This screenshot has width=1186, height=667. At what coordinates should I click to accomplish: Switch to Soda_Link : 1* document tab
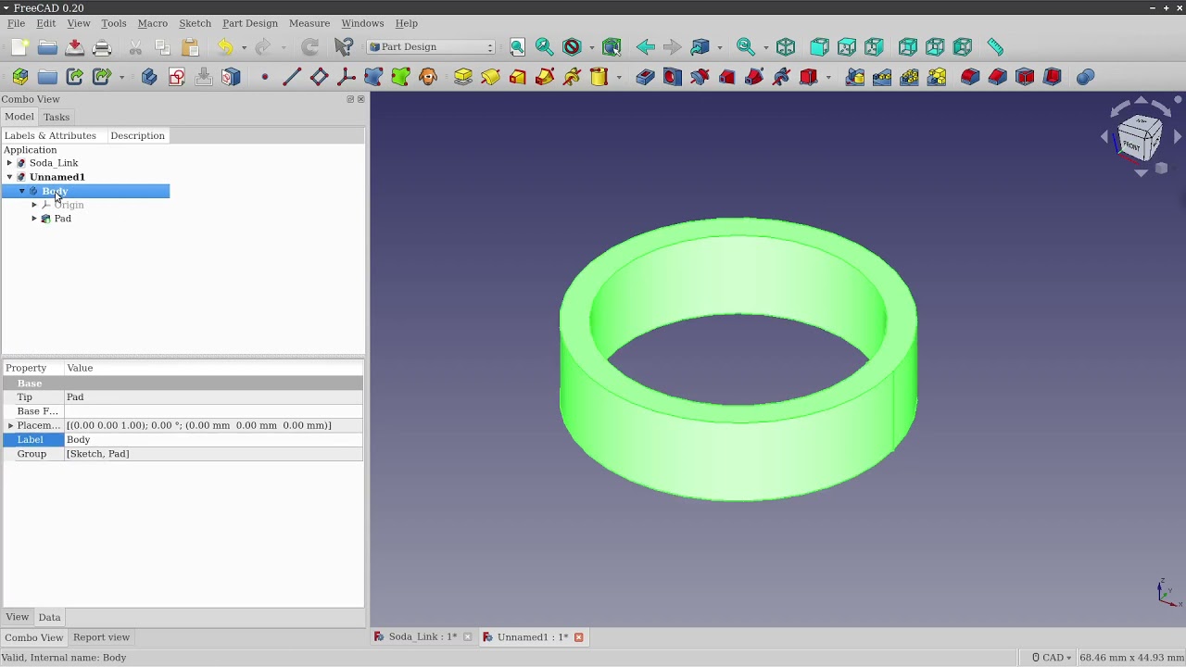(423, 637)
